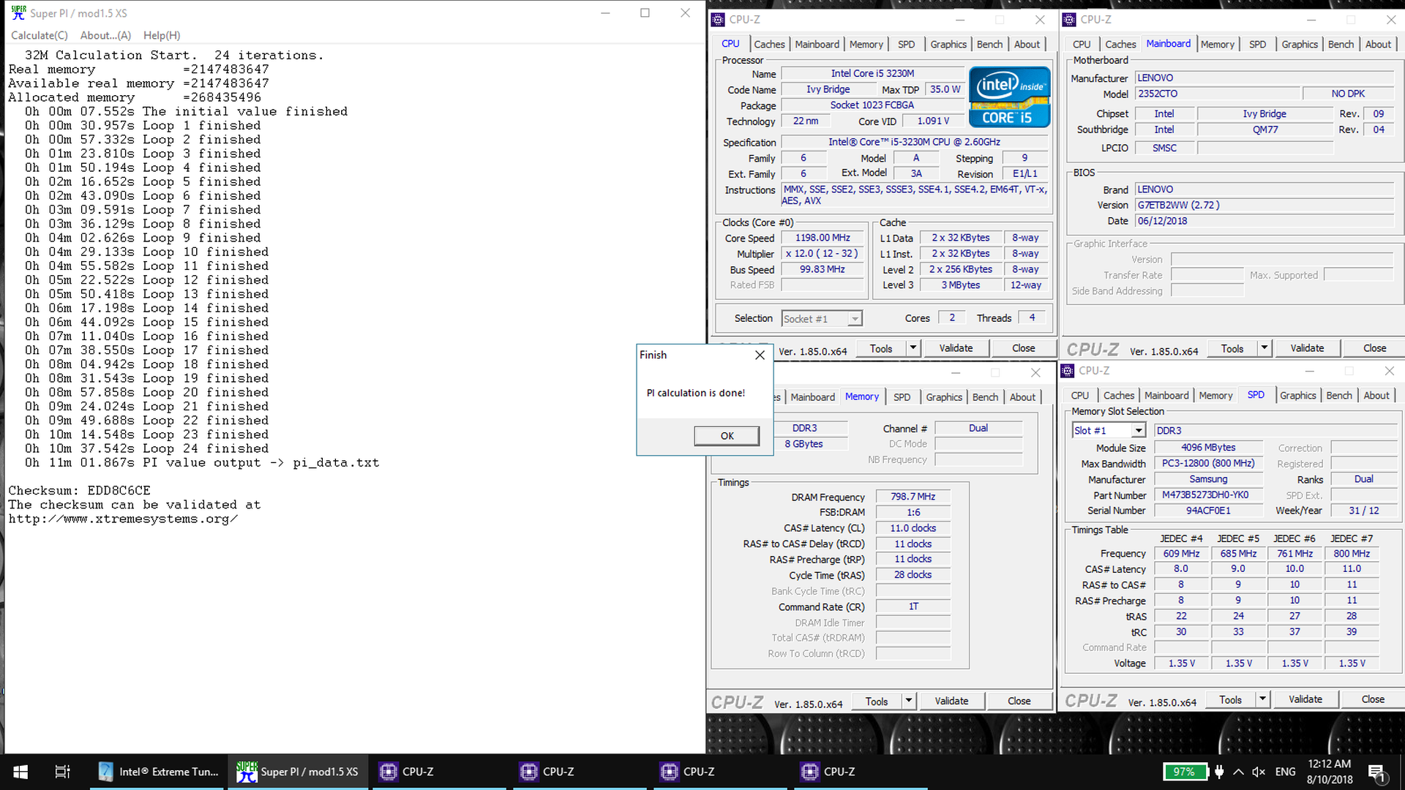Image resolution: width=1405 pixels, height=790 pixels.
Task: Switch to Super PI taskbar button
Action: pyautogui.click(x=298, y=772)
